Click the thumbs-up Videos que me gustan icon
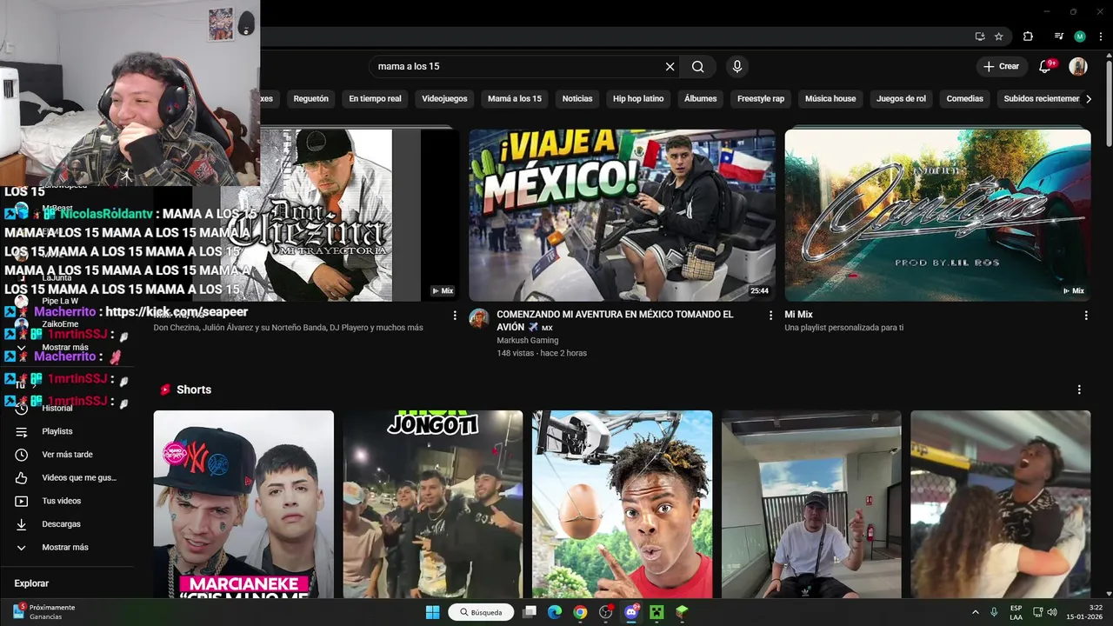 [x=22, y=478]
